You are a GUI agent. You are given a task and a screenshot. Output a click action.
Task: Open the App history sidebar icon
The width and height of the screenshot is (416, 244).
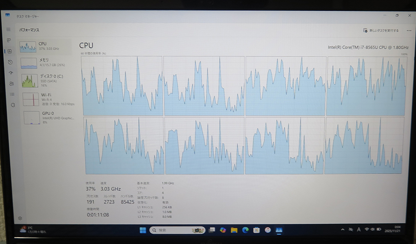coord(10,62)
